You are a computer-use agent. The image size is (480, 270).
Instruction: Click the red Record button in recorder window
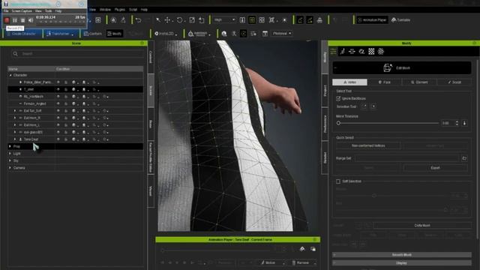tap(7, 20)
